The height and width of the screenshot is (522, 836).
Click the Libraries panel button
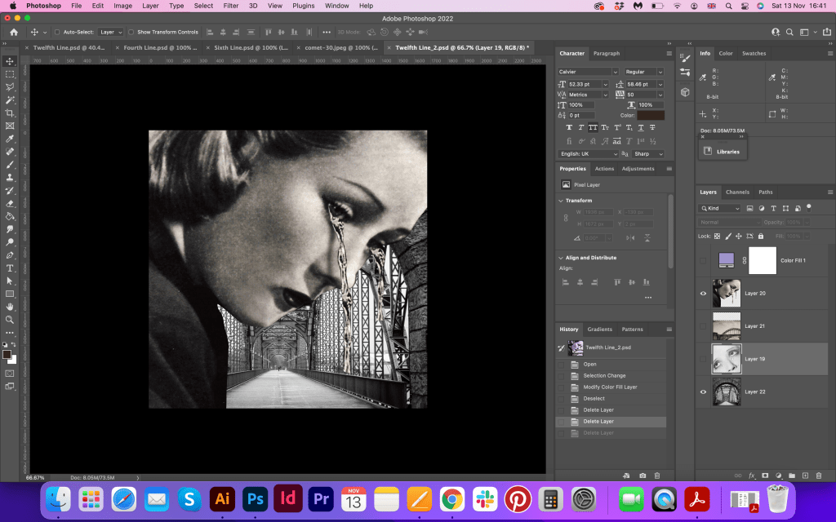(723, 151)
